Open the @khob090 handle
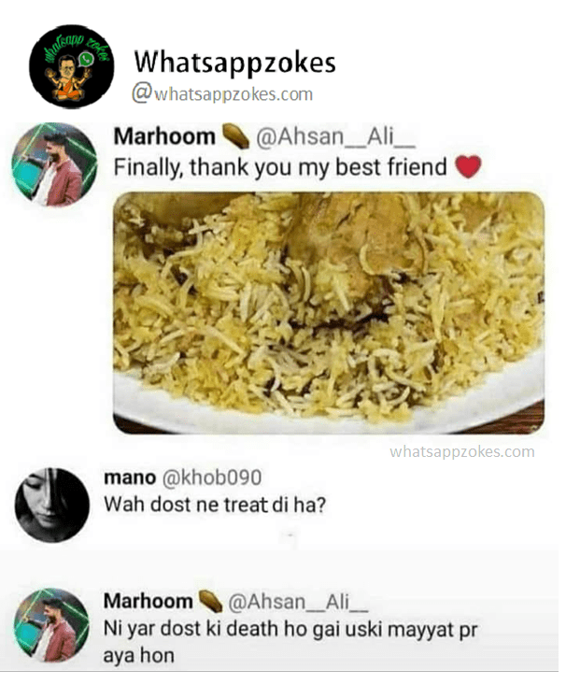This screenshot has height=684, width=566. pyautogui.click(x=212, y=477)
